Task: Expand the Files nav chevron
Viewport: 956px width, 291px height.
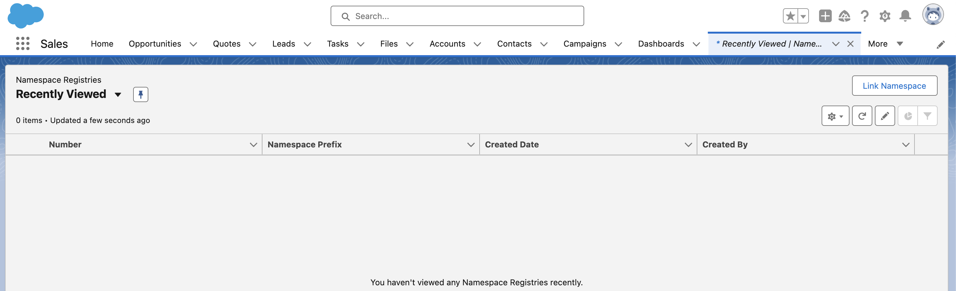Action: (410, 44)
